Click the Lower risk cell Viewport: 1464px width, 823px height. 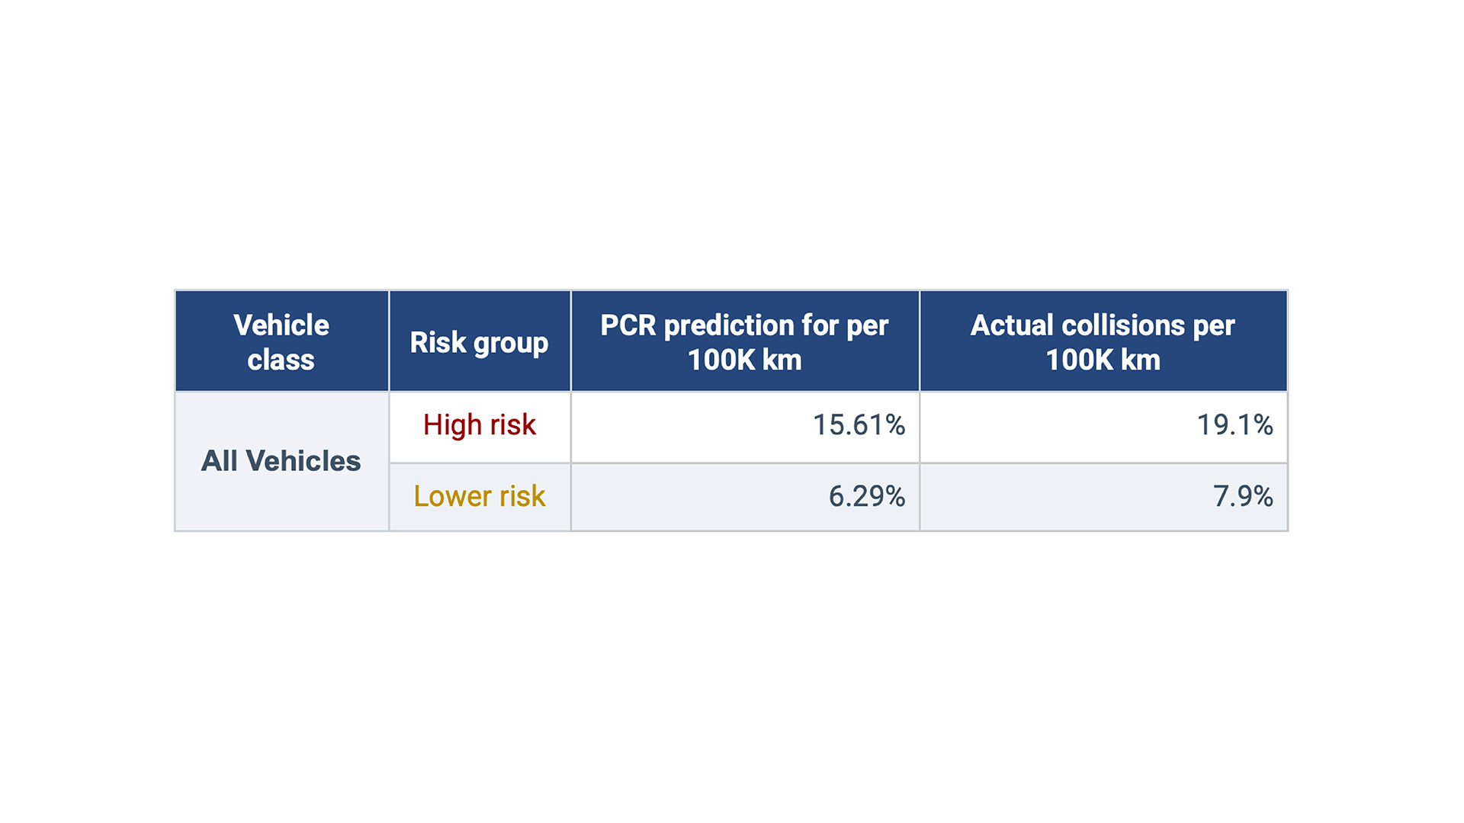point(479,496)
